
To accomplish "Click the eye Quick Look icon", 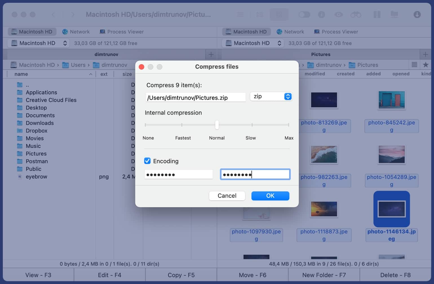I will [338, 15].
